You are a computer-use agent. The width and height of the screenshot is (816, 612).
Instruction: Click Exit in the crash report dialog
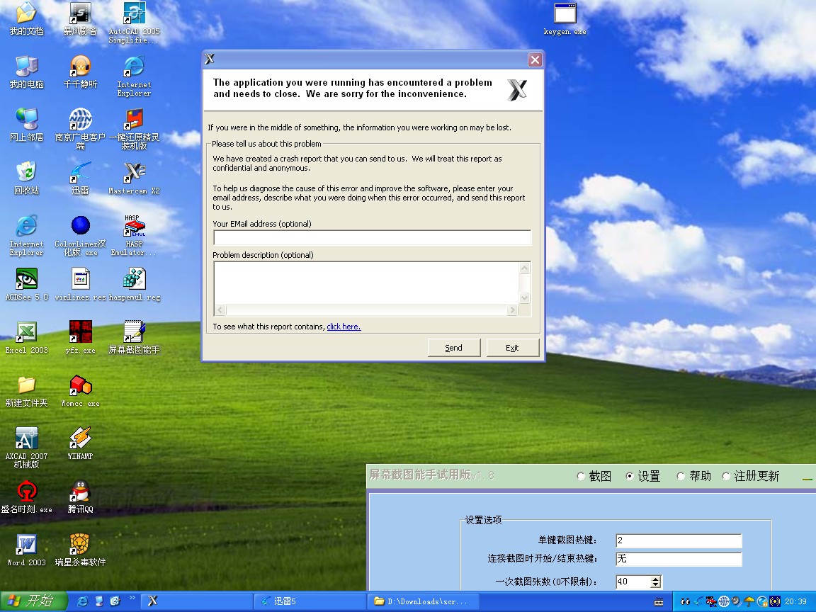coord(513,348)
